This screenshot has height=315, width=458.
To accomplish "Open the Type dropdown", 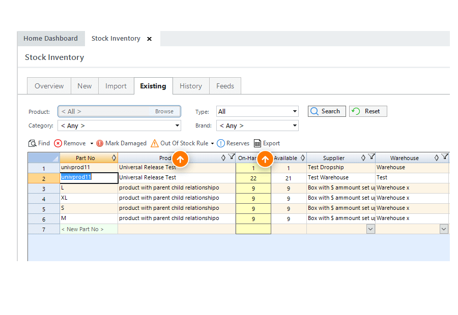I will tap(295, 111).
